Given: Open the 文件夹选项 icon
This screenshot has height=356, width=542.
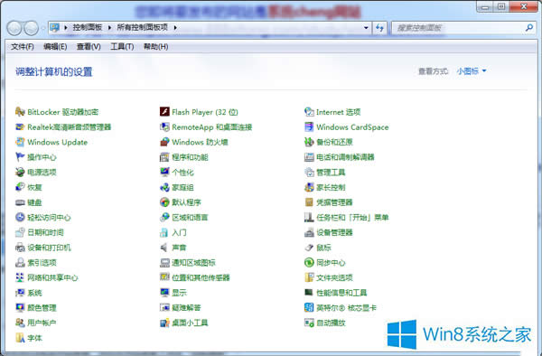Looking at the screenshot, I should click(309, 277).
